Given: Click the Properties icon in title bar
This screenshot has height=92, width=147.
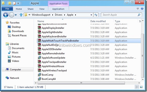Looking at the screenshot, I should pyautogui.click(x=14, y=3).
